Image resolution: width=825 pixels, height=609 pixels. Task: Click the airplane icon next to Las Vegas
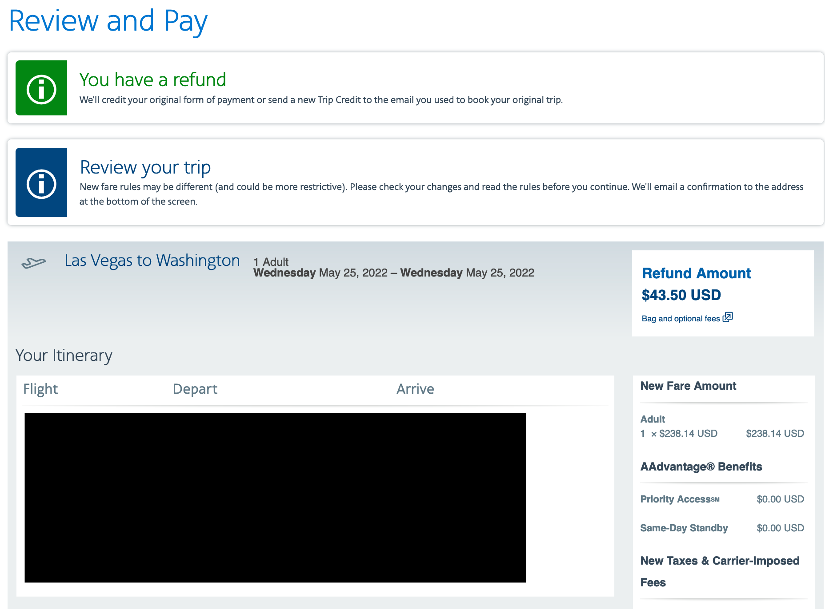(x=34, y=263)
